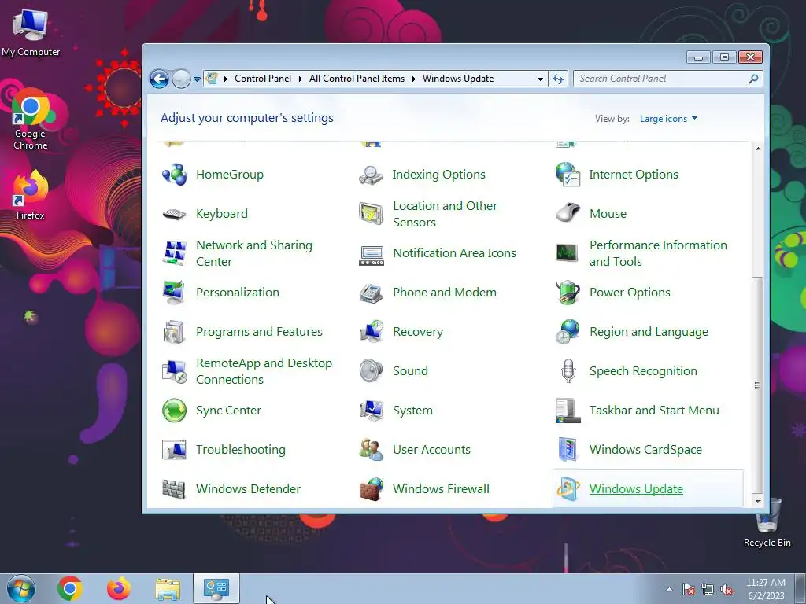Click the search magnifier icon
This screenshot has width=806, height=604.
[x=753, y=79]
